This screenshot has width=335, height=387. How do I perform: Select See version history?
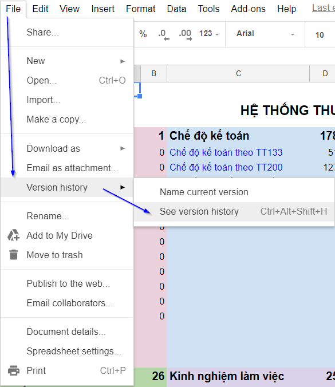coord(234,211)
